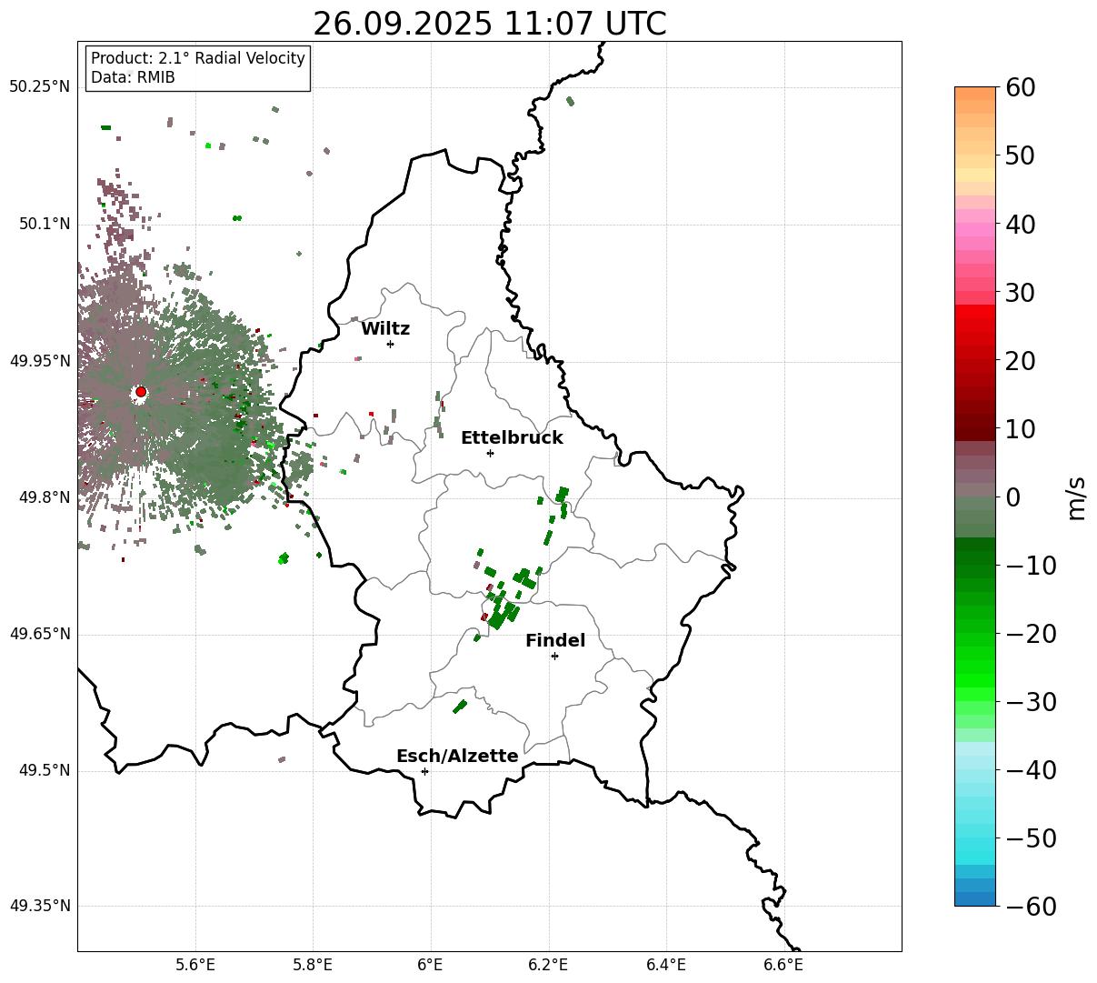Screen dimensions: 1097x983
Task: Click the 60 tick on the colorbar
Action: point(1020,87)
